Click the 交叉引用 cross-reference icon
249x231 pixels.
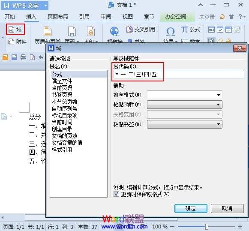tap(129, 29)
